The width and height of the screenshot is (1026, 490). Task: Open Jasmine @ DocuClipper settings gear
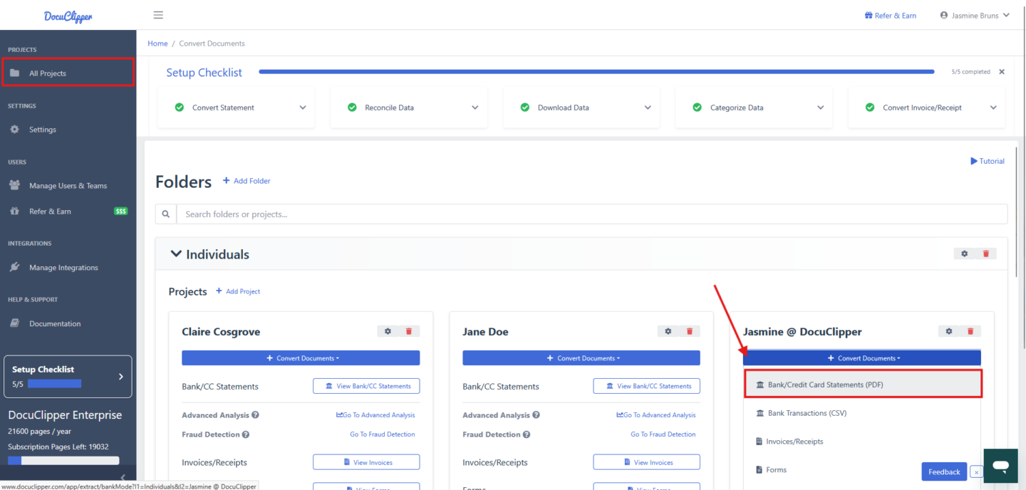pos(949,331)
